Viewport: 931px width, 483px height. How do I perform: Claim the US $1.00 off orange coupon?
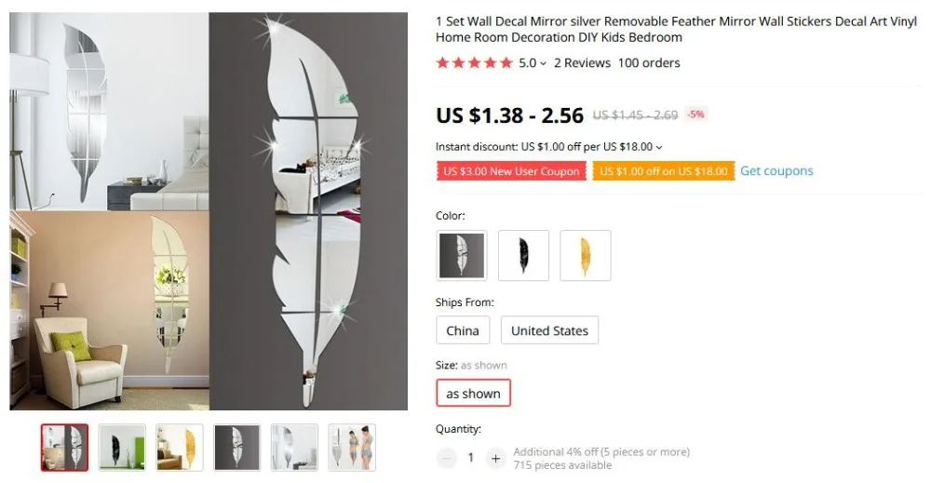point(663,171)
